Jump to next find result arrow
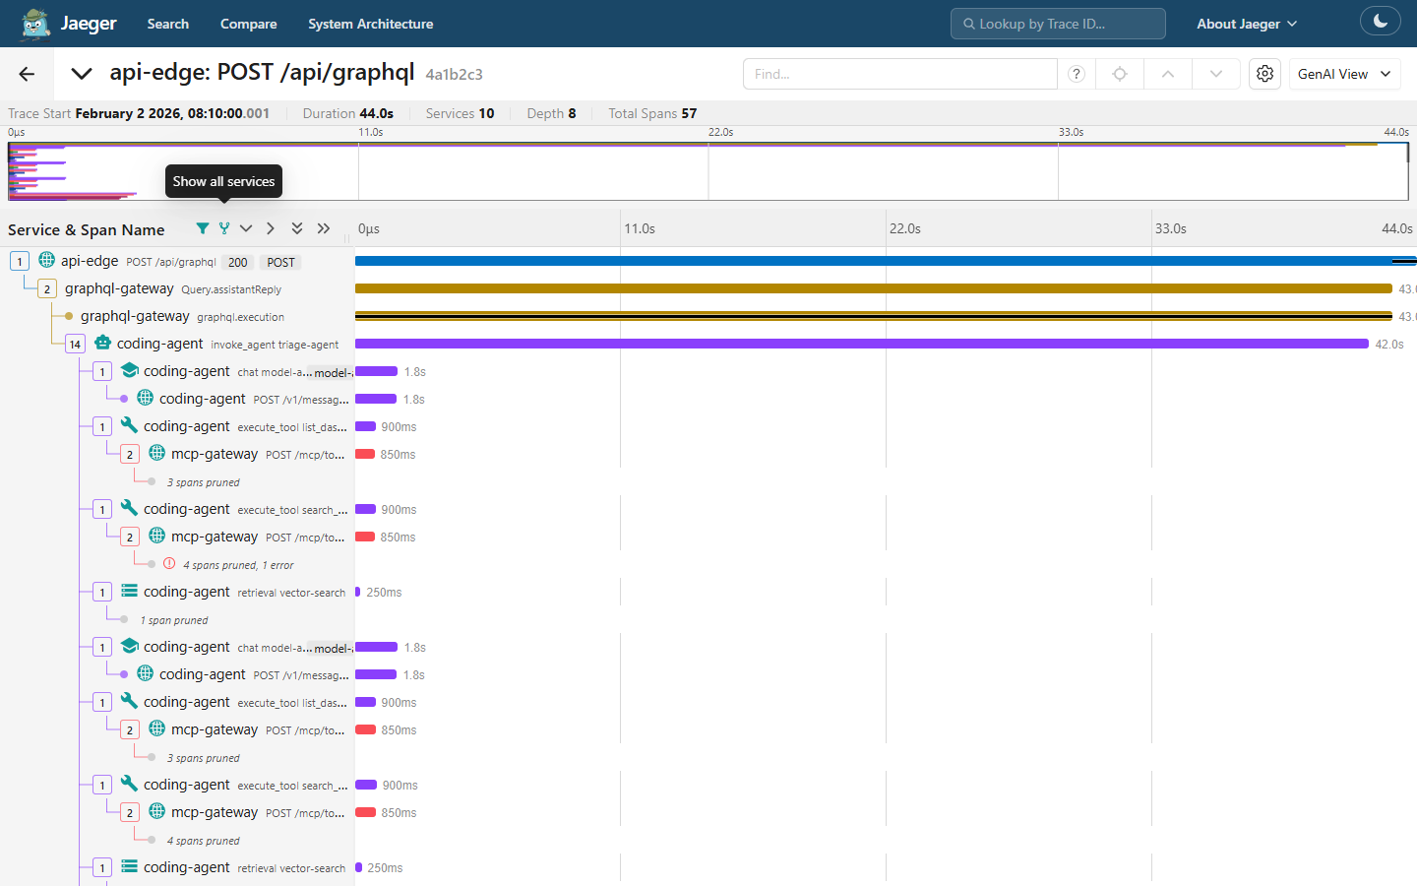1417x886 pixels. click(1216, 74)
